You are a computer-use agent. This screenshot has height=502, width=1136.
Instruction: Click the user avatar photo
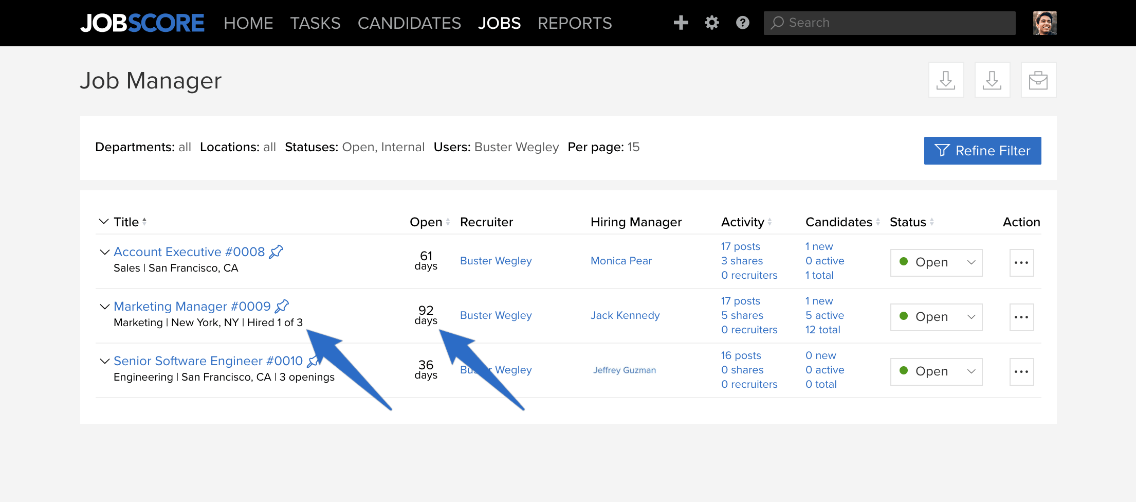[x=1045, y=23]
